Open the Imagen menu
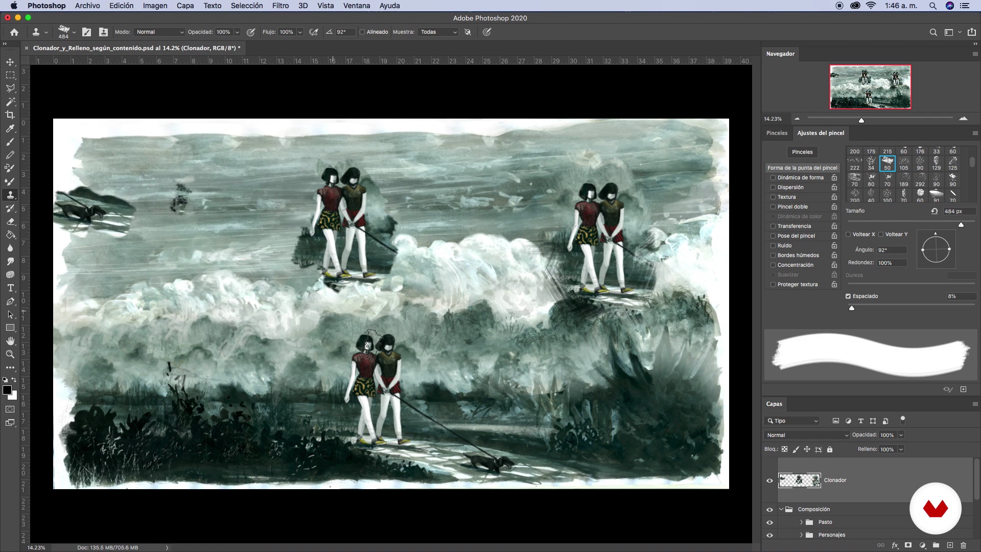This screenshot has width=981, height=552. point(155,6)
